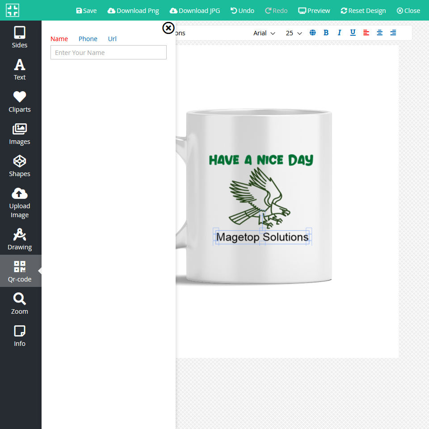Toggle italic text formatting
The image size is (429, 429).
coord(339,33)
